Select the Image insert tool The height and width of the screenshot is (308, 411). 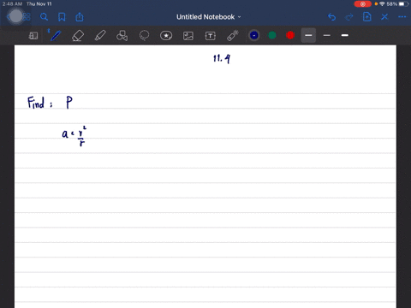pos(188,36)
